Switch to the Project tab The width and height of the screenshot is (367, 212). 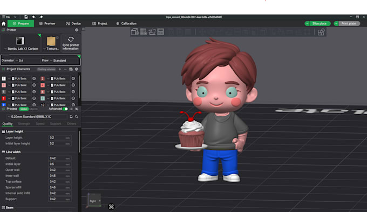(100, 23)
